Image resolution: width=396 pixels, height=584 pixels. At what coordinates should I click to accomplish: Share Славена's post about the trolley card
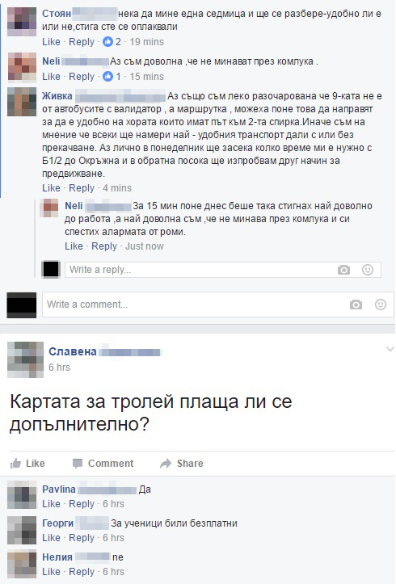click(x=181, y=464)
